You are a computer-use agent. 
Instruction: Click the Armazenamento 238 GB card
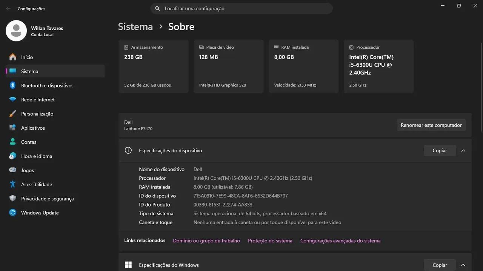pyautogui.click(x=154, y=66)
